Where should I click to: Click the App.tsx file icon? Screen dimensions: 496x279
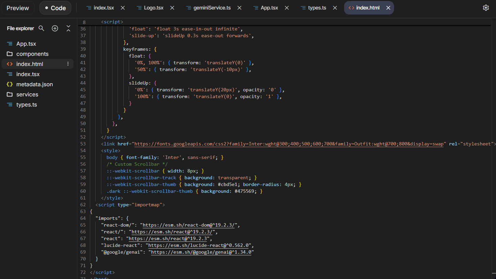(10, 44)
